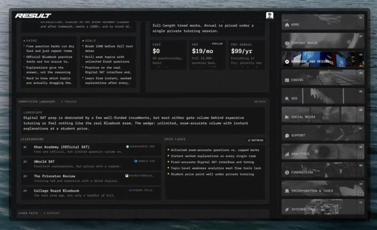Open the khanacademy.org link

tap(140, 146)
